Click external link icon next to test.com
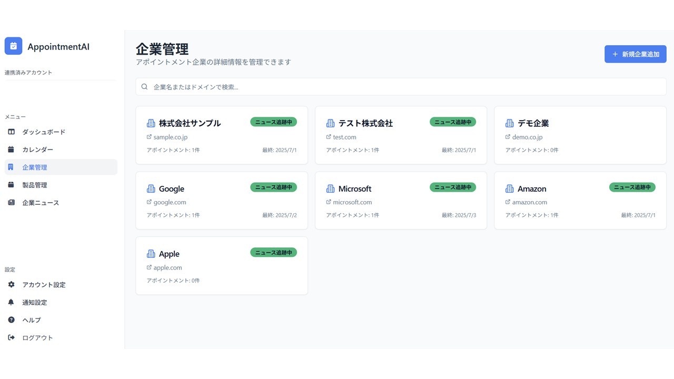Image resolution: width=674 pixels, height=379 pixels. [x=329, y=137]
